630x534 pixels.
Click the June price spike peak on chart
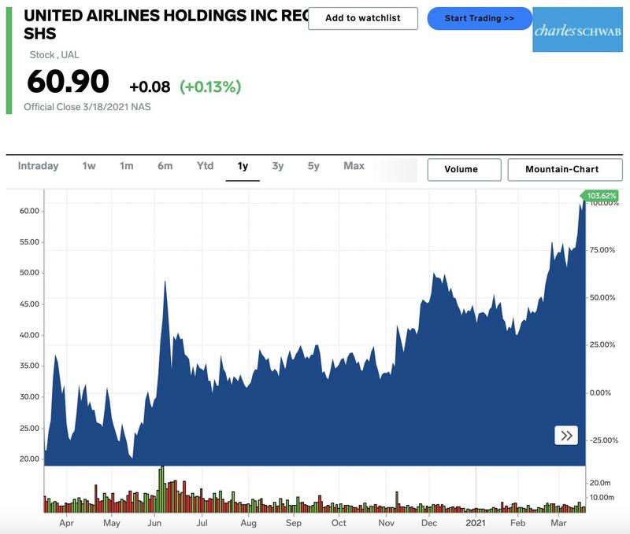click(x=165, y=282)
